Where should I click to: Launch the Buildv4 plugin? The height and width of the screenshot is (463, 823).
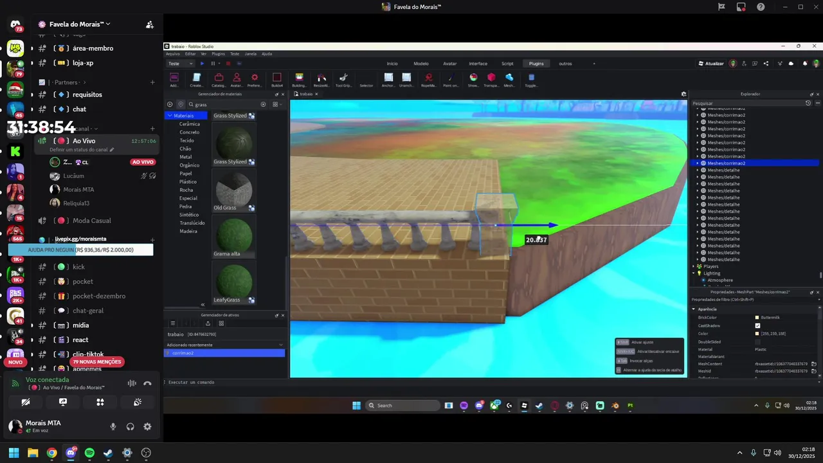(x=277, y=80)
